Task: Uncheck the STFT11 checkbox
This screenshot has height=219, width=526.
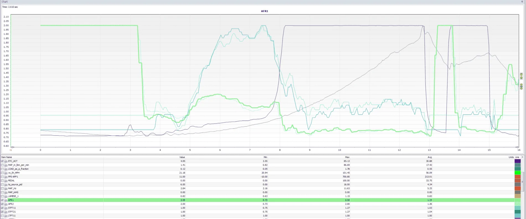Action: click(x=2, y=208)
